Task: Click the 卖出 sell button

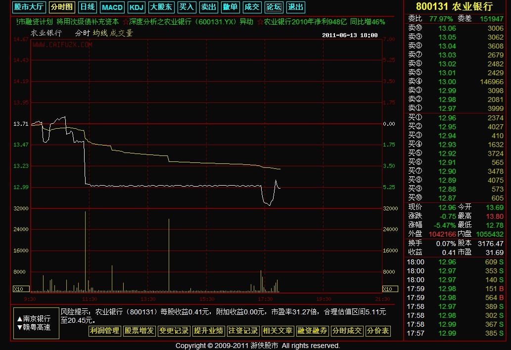Action: pyautogui.click(x=208, y=7)
